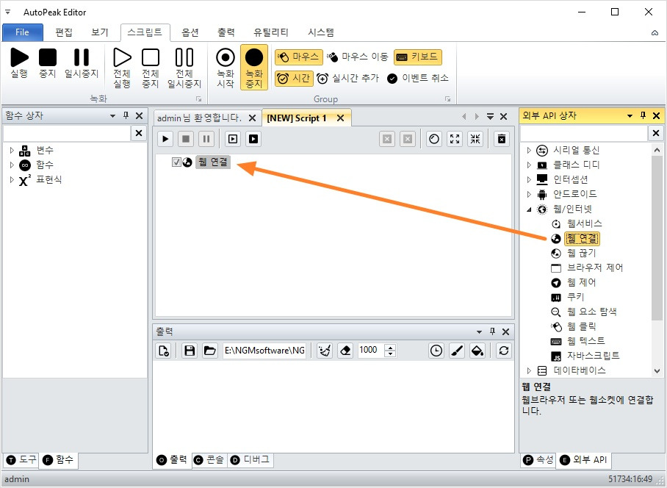Select 자바스크립트 item
667x488 pixels.
(593, 356)
